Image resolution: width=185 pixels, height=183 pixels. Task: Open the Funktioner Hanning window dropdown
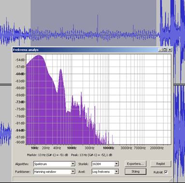coord(73,171)
